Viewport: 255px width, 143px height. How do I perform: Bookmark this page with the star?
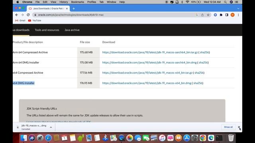coord(208,15)
